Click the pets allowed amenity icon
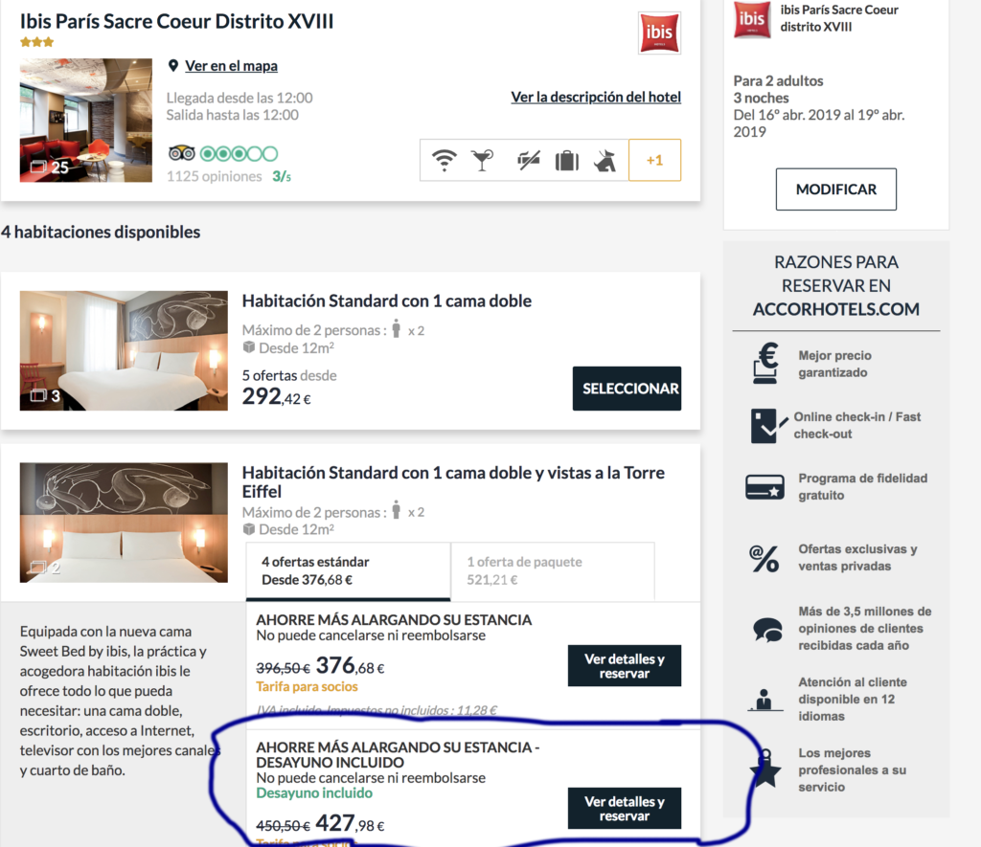The width and height of the screenshot is (981, 847). (x=605, y=161)
